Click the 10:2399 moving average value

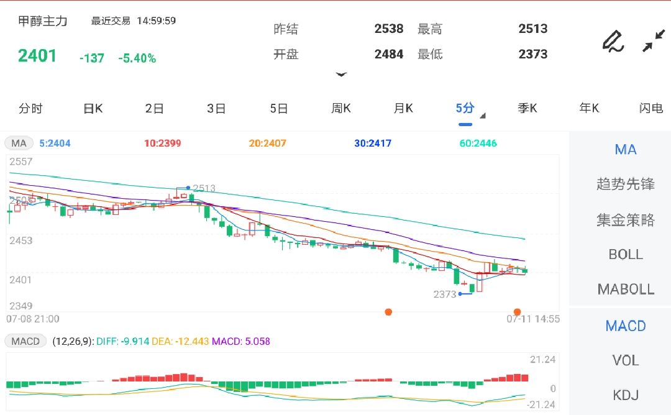tap(163, 144)
